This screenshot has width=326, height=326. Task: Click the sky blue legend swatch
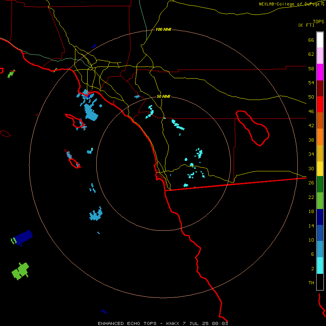click(x=320, y=249)
